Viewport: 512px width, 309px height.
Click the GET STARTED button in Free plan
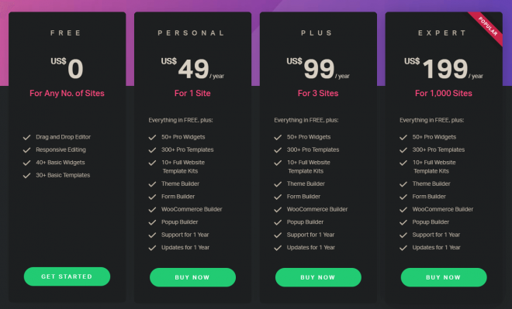tap(67, 276)
